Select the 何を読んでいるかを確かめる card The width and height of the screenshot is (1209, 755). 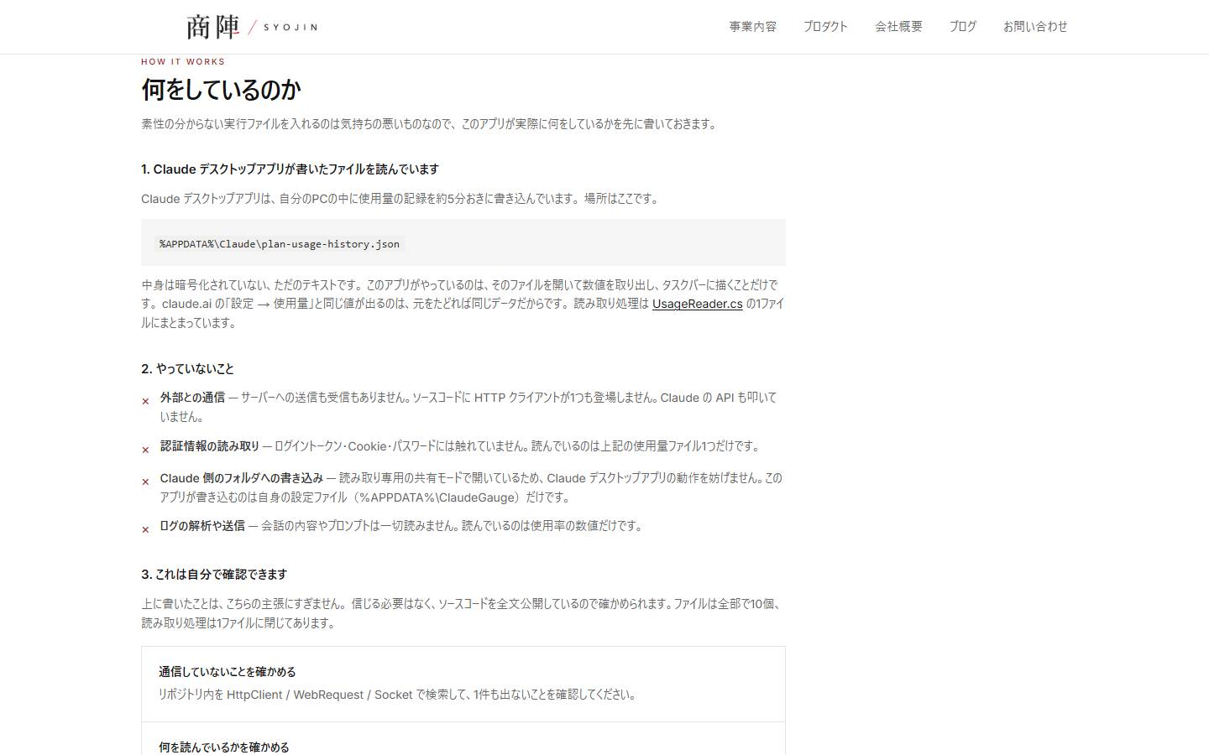(463, 739)
